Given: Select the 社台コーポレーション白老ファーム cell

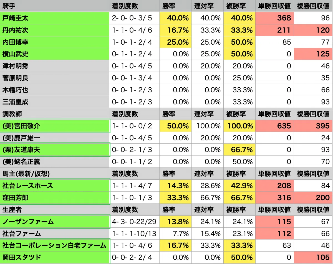Looking at the screenshot, I should [x=55, y=245].
